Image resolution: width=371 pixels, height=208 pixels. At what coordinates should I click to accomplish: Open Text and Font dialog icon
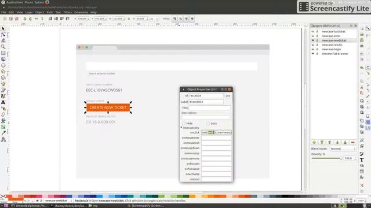pyautogui.click(x=362, y=160)
